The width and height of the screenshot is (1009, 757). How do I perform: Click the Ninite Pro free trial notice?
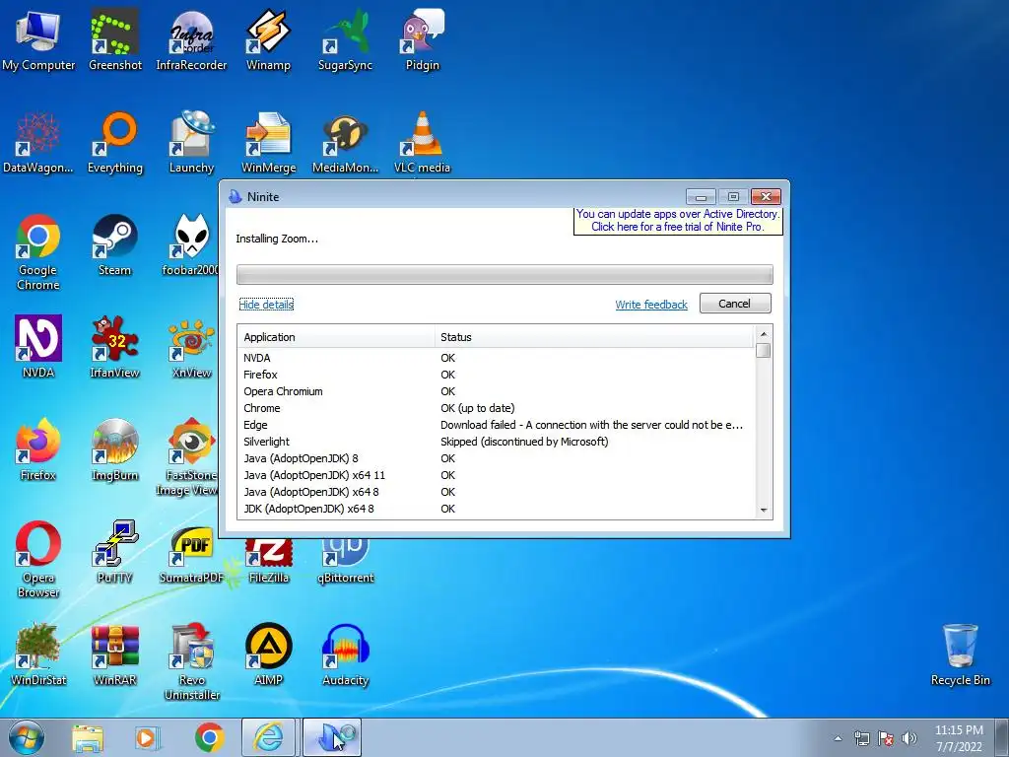click(x=678, y=220)
